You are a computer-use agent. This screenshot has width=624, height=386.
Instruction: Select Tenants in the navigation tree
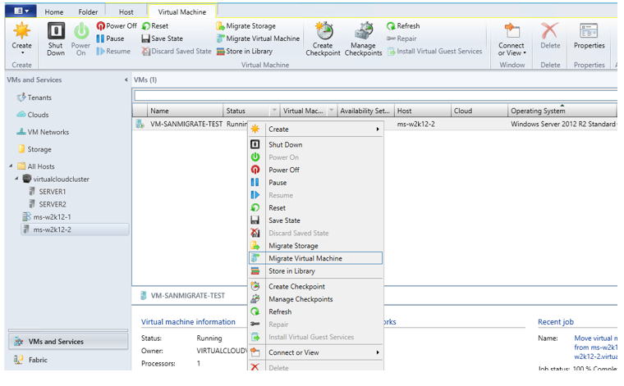(34, 98)
